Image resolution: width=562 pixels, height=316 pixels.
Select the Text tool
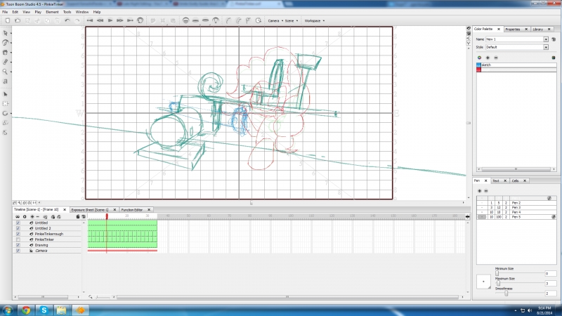[x=6, y=81]
